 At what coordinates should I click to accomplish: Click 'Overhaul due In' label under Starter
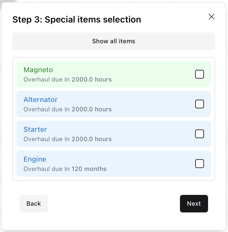tap(47, 139)
